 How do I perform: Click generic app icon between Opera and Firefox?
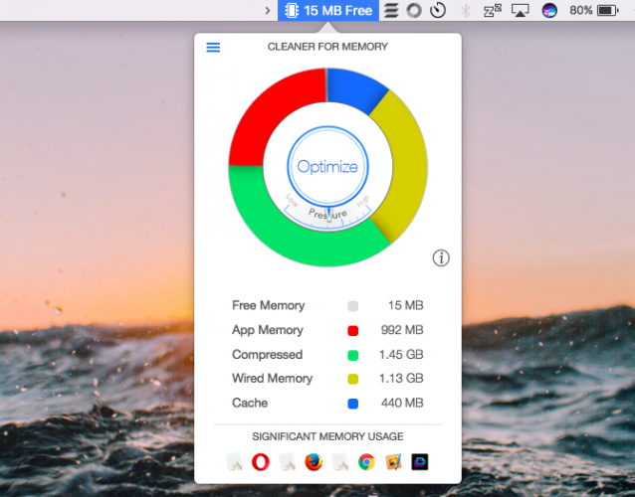pos(287,462)
